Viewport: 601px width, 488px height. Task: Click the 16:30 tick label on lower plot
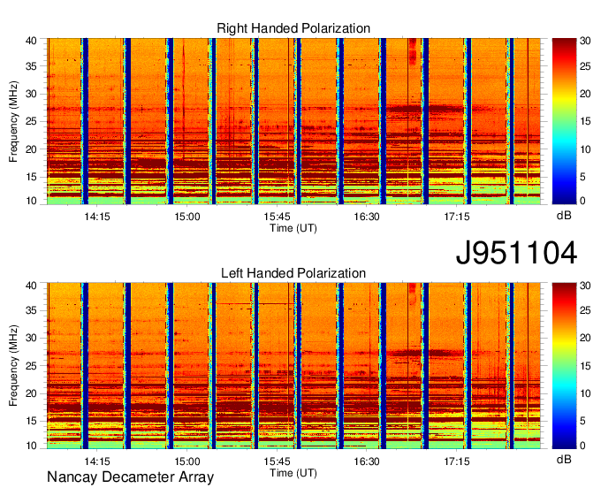coord(367,461)
